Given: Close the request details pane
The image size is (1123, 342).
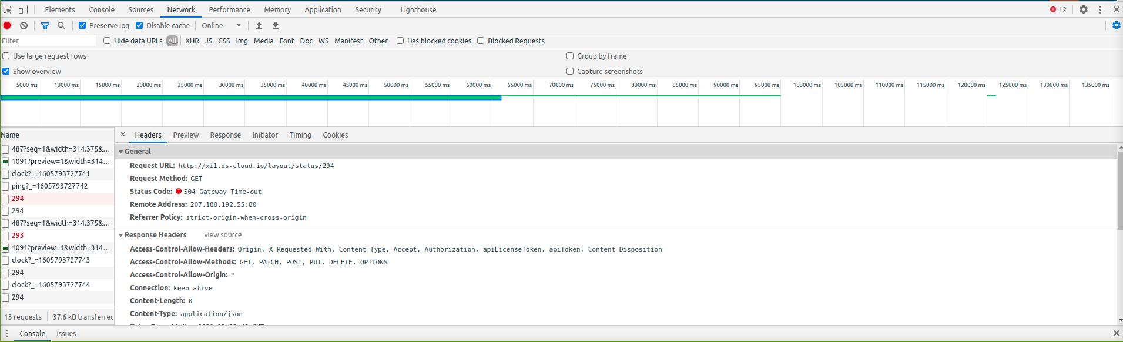Looking at the screenshot, I should point(123,135).
